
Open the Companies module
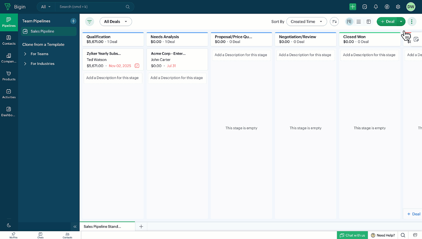coord(9,58)
